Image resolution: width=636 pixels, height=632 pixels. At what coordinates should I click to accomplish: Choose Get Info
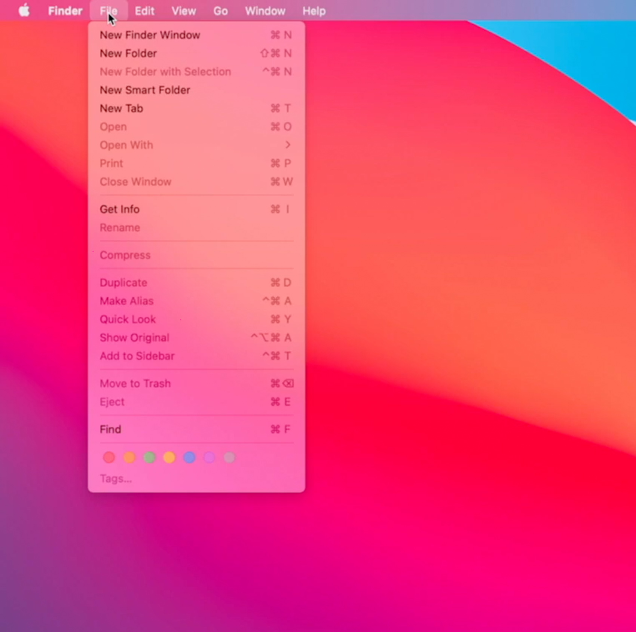pyautogui.click(x=196, y=209)
